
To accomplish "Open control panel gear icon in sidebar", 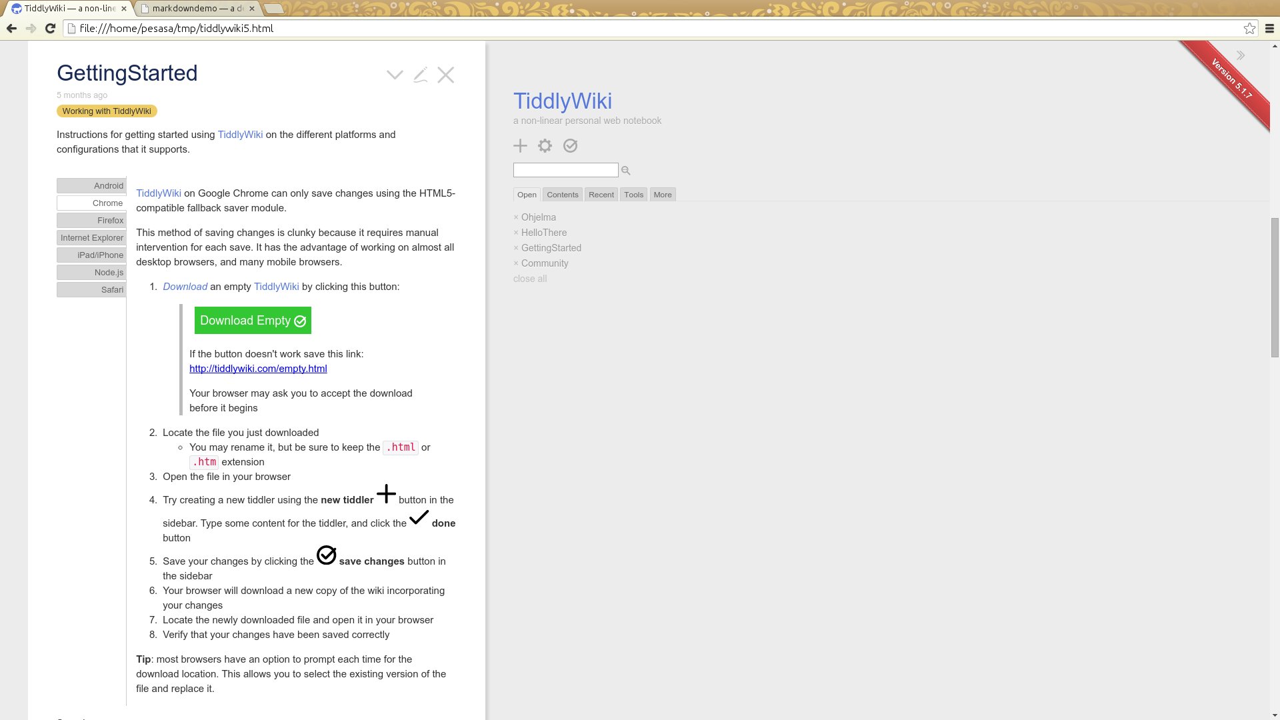I will click(545, 145).
